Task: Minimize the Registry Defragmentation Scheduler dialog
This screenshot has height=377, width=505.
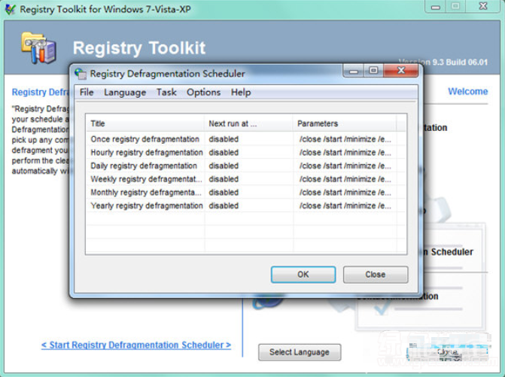Action: [x=354, y=71]
